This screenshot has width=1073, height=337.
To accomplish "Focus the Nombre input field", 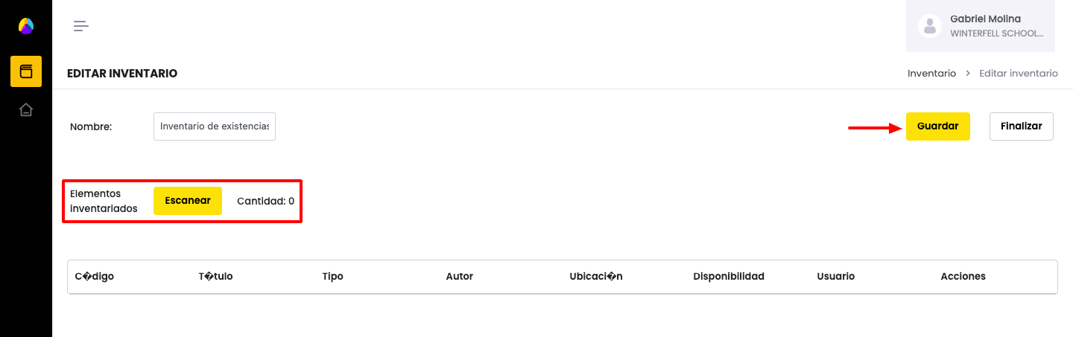I will coord(215,126).
